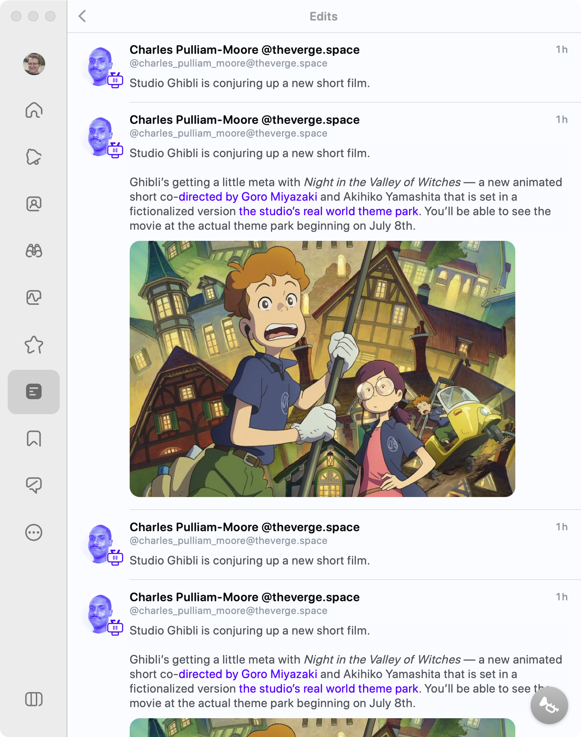The image size is (581, 737).
Task: Open the user profile avatar in sidebar
Action: (x=34, y=64)
